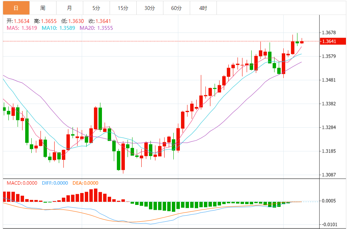Click the current price label 1.3641
The height and width of the screenshot is (229, 349).
pos(333,41)
